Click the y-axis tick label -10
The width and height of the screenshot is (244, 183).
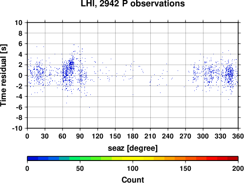click(17, 128)
